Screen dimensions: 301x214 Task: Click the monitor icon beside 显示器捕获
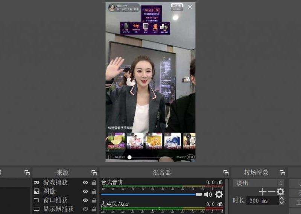point(36,209)
